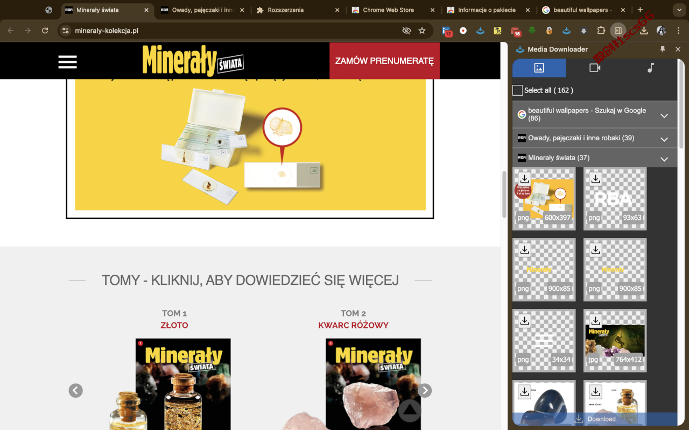Collapse the beautiful wallpapers Google group
Viewport: 689px width, 430px height.
664,116
